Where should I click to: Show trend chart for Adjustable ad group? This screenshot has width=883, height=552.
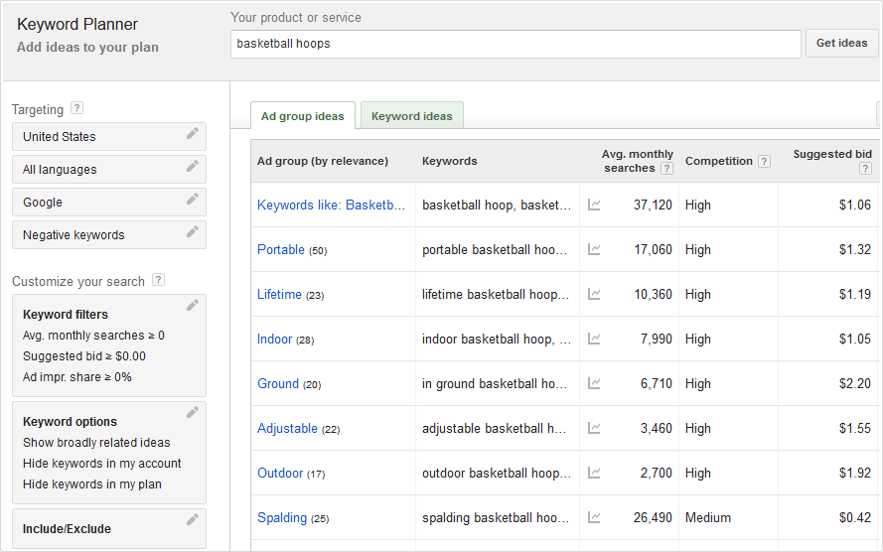point(594,428)
